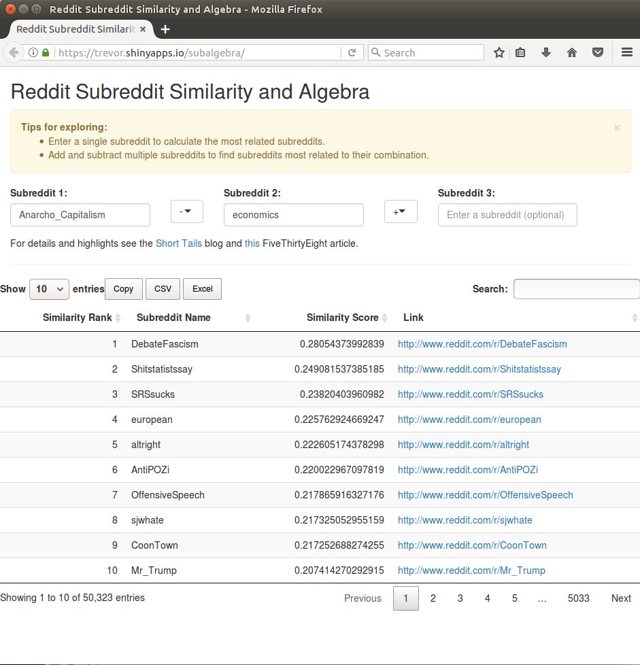Open the OffensiveSpeech reddit link

pyautogui.click(x=485, y=495)
